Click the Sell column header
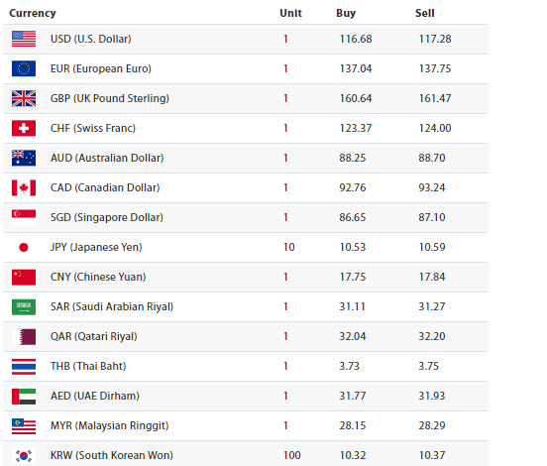Viewport: 547px width, 466px height. click(x=424, y=13)
